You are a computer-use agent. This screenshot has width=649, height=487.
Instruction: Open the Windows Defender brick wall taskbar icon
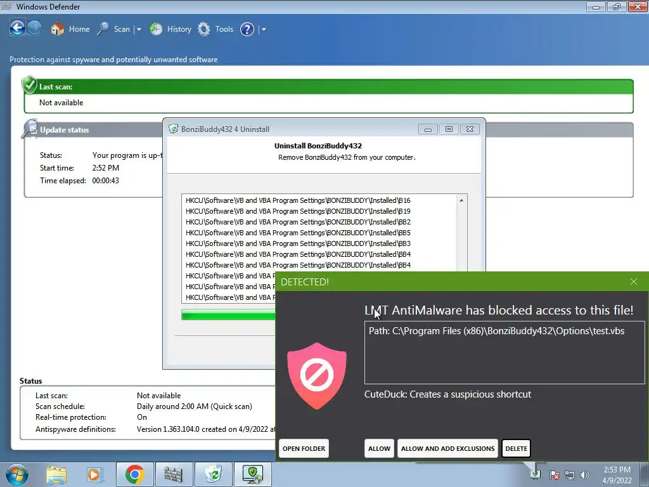(x=174, y=474)
